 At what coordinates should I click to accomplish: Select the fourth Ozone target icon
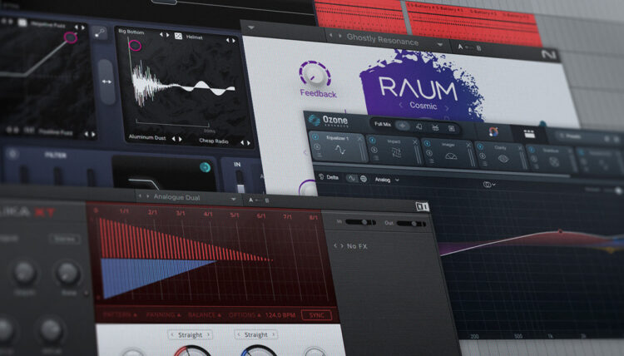(x=452, y=128)
